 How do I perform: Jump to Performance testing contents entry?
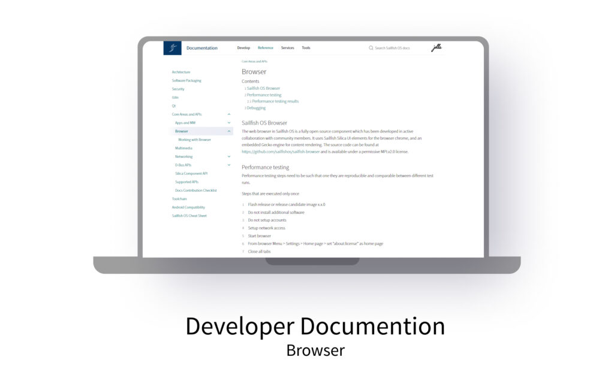tap(264, 95)
